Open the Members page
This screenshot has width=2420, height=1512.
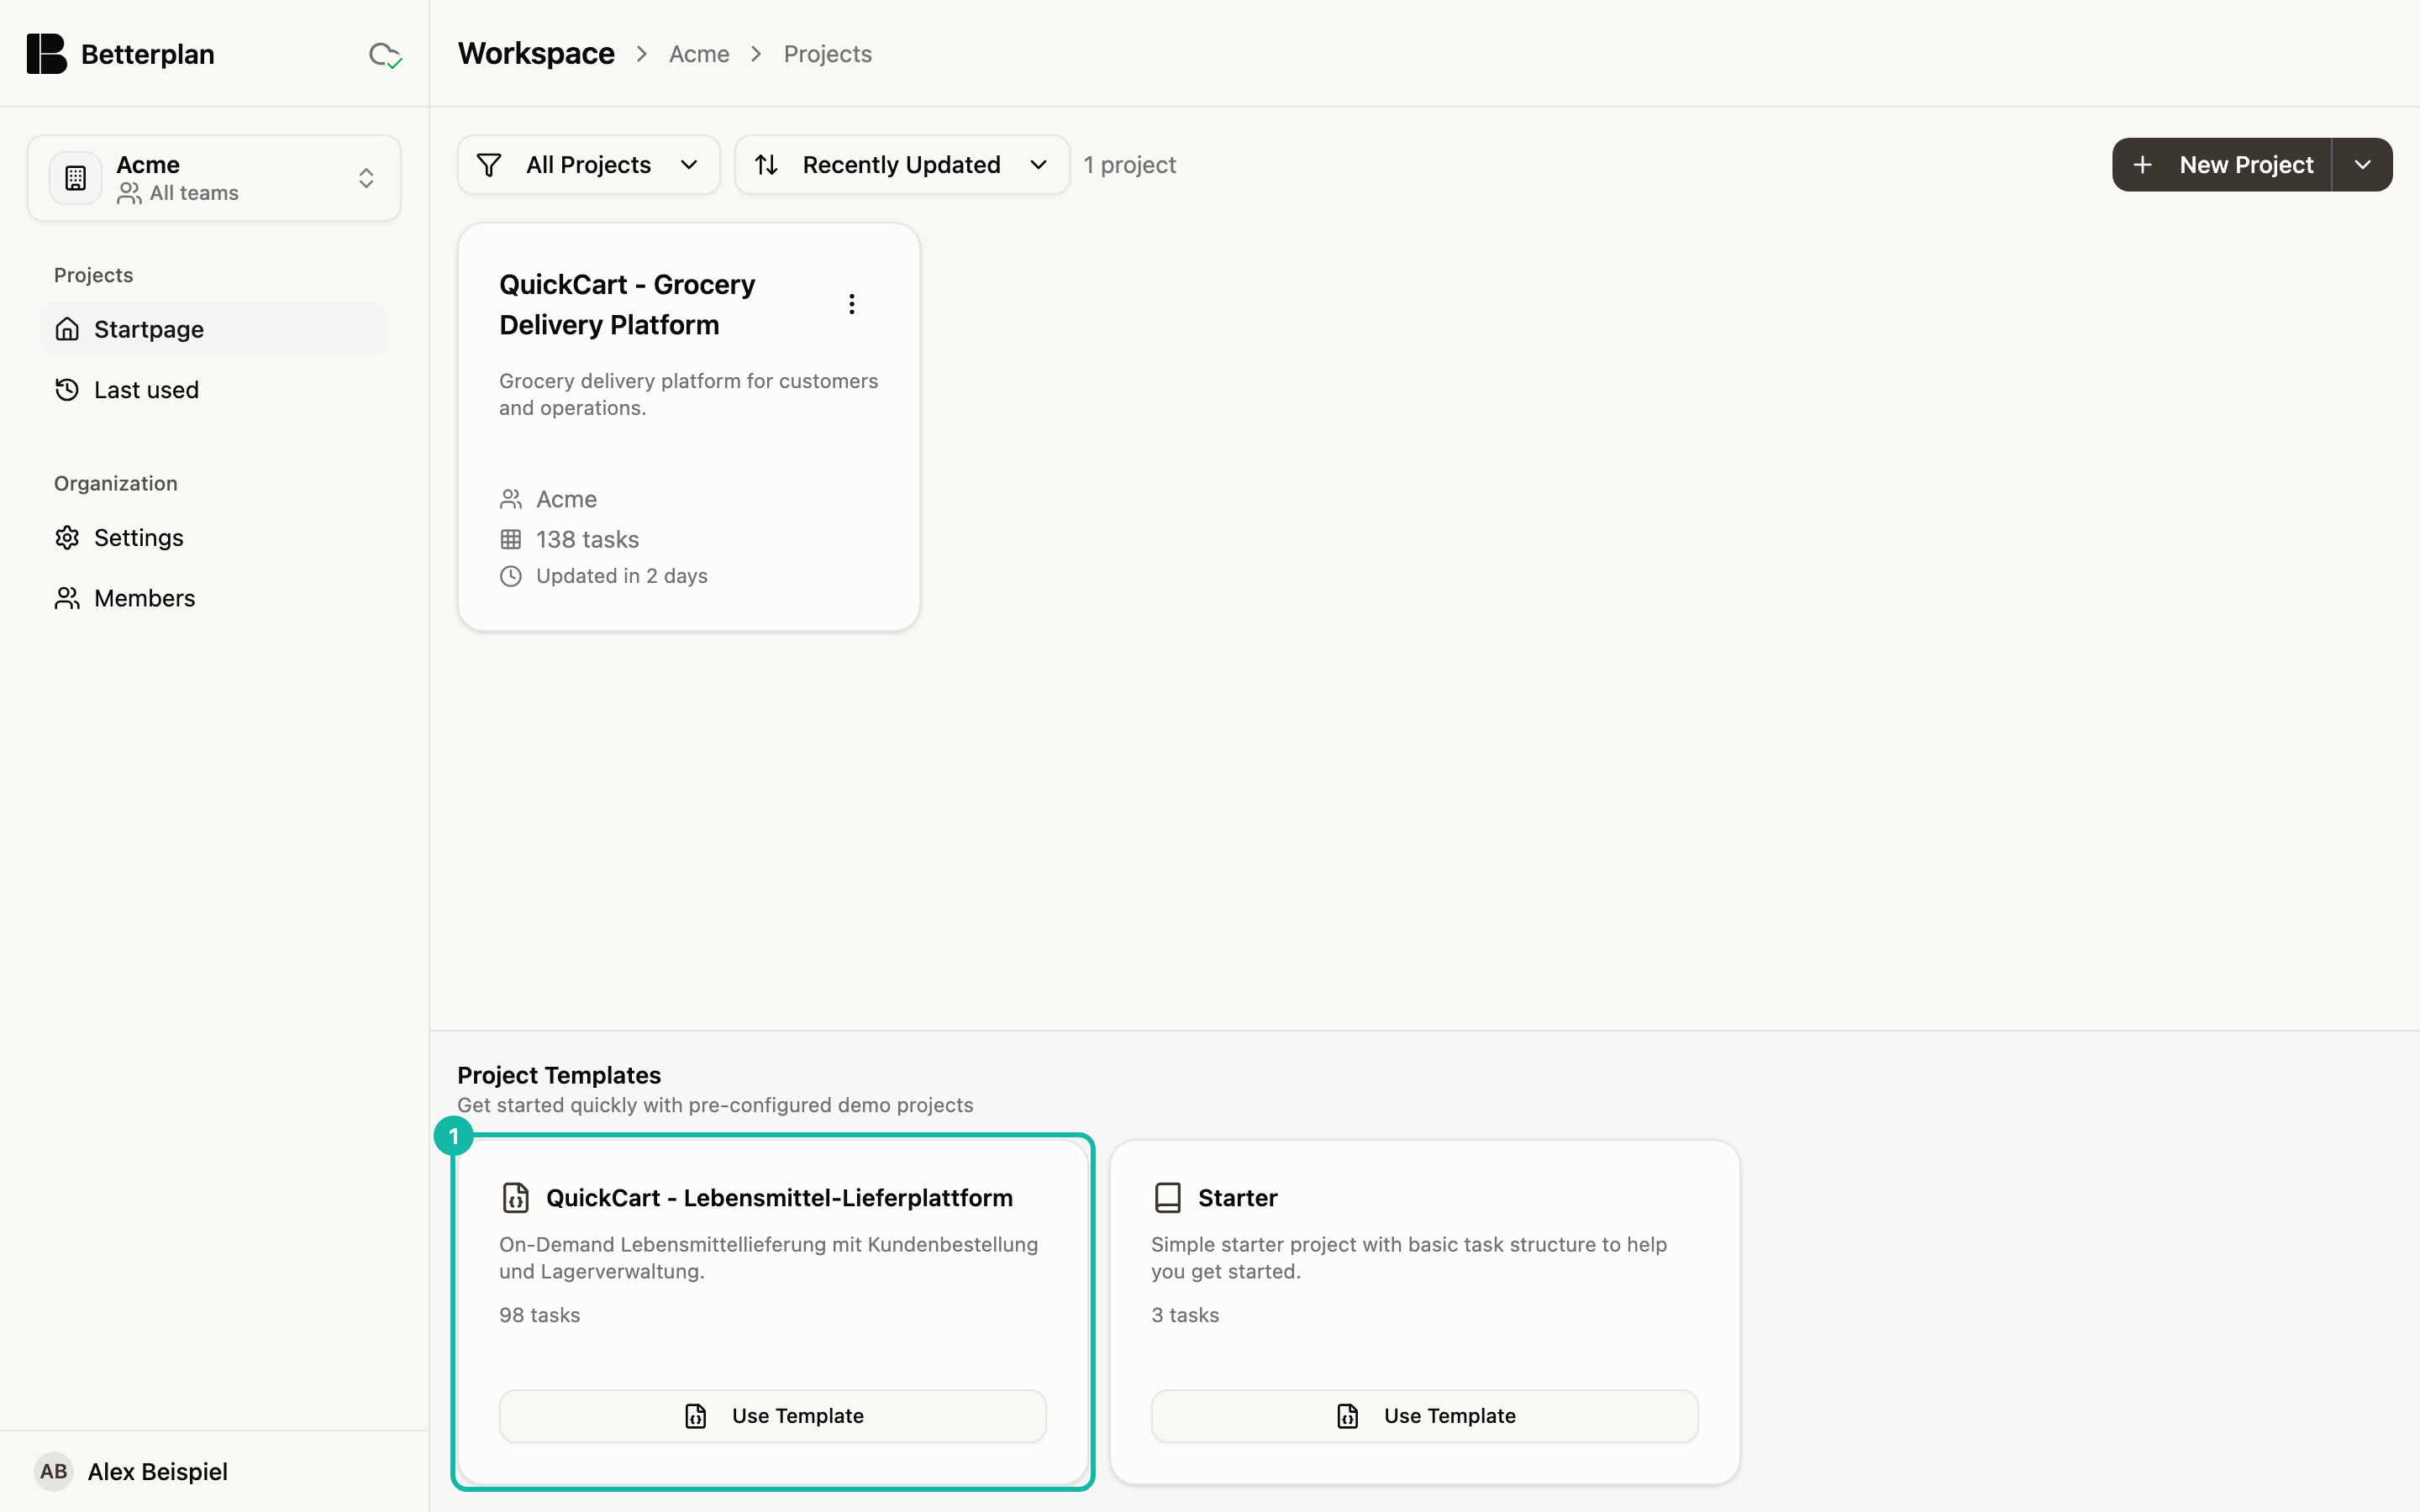point(214,598)
